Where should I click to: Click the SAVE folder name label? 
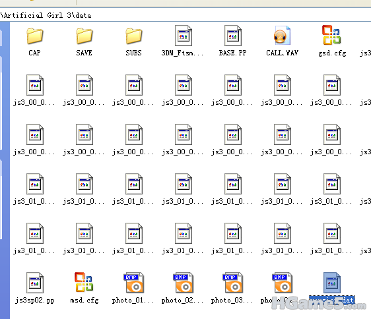(84, 53)
